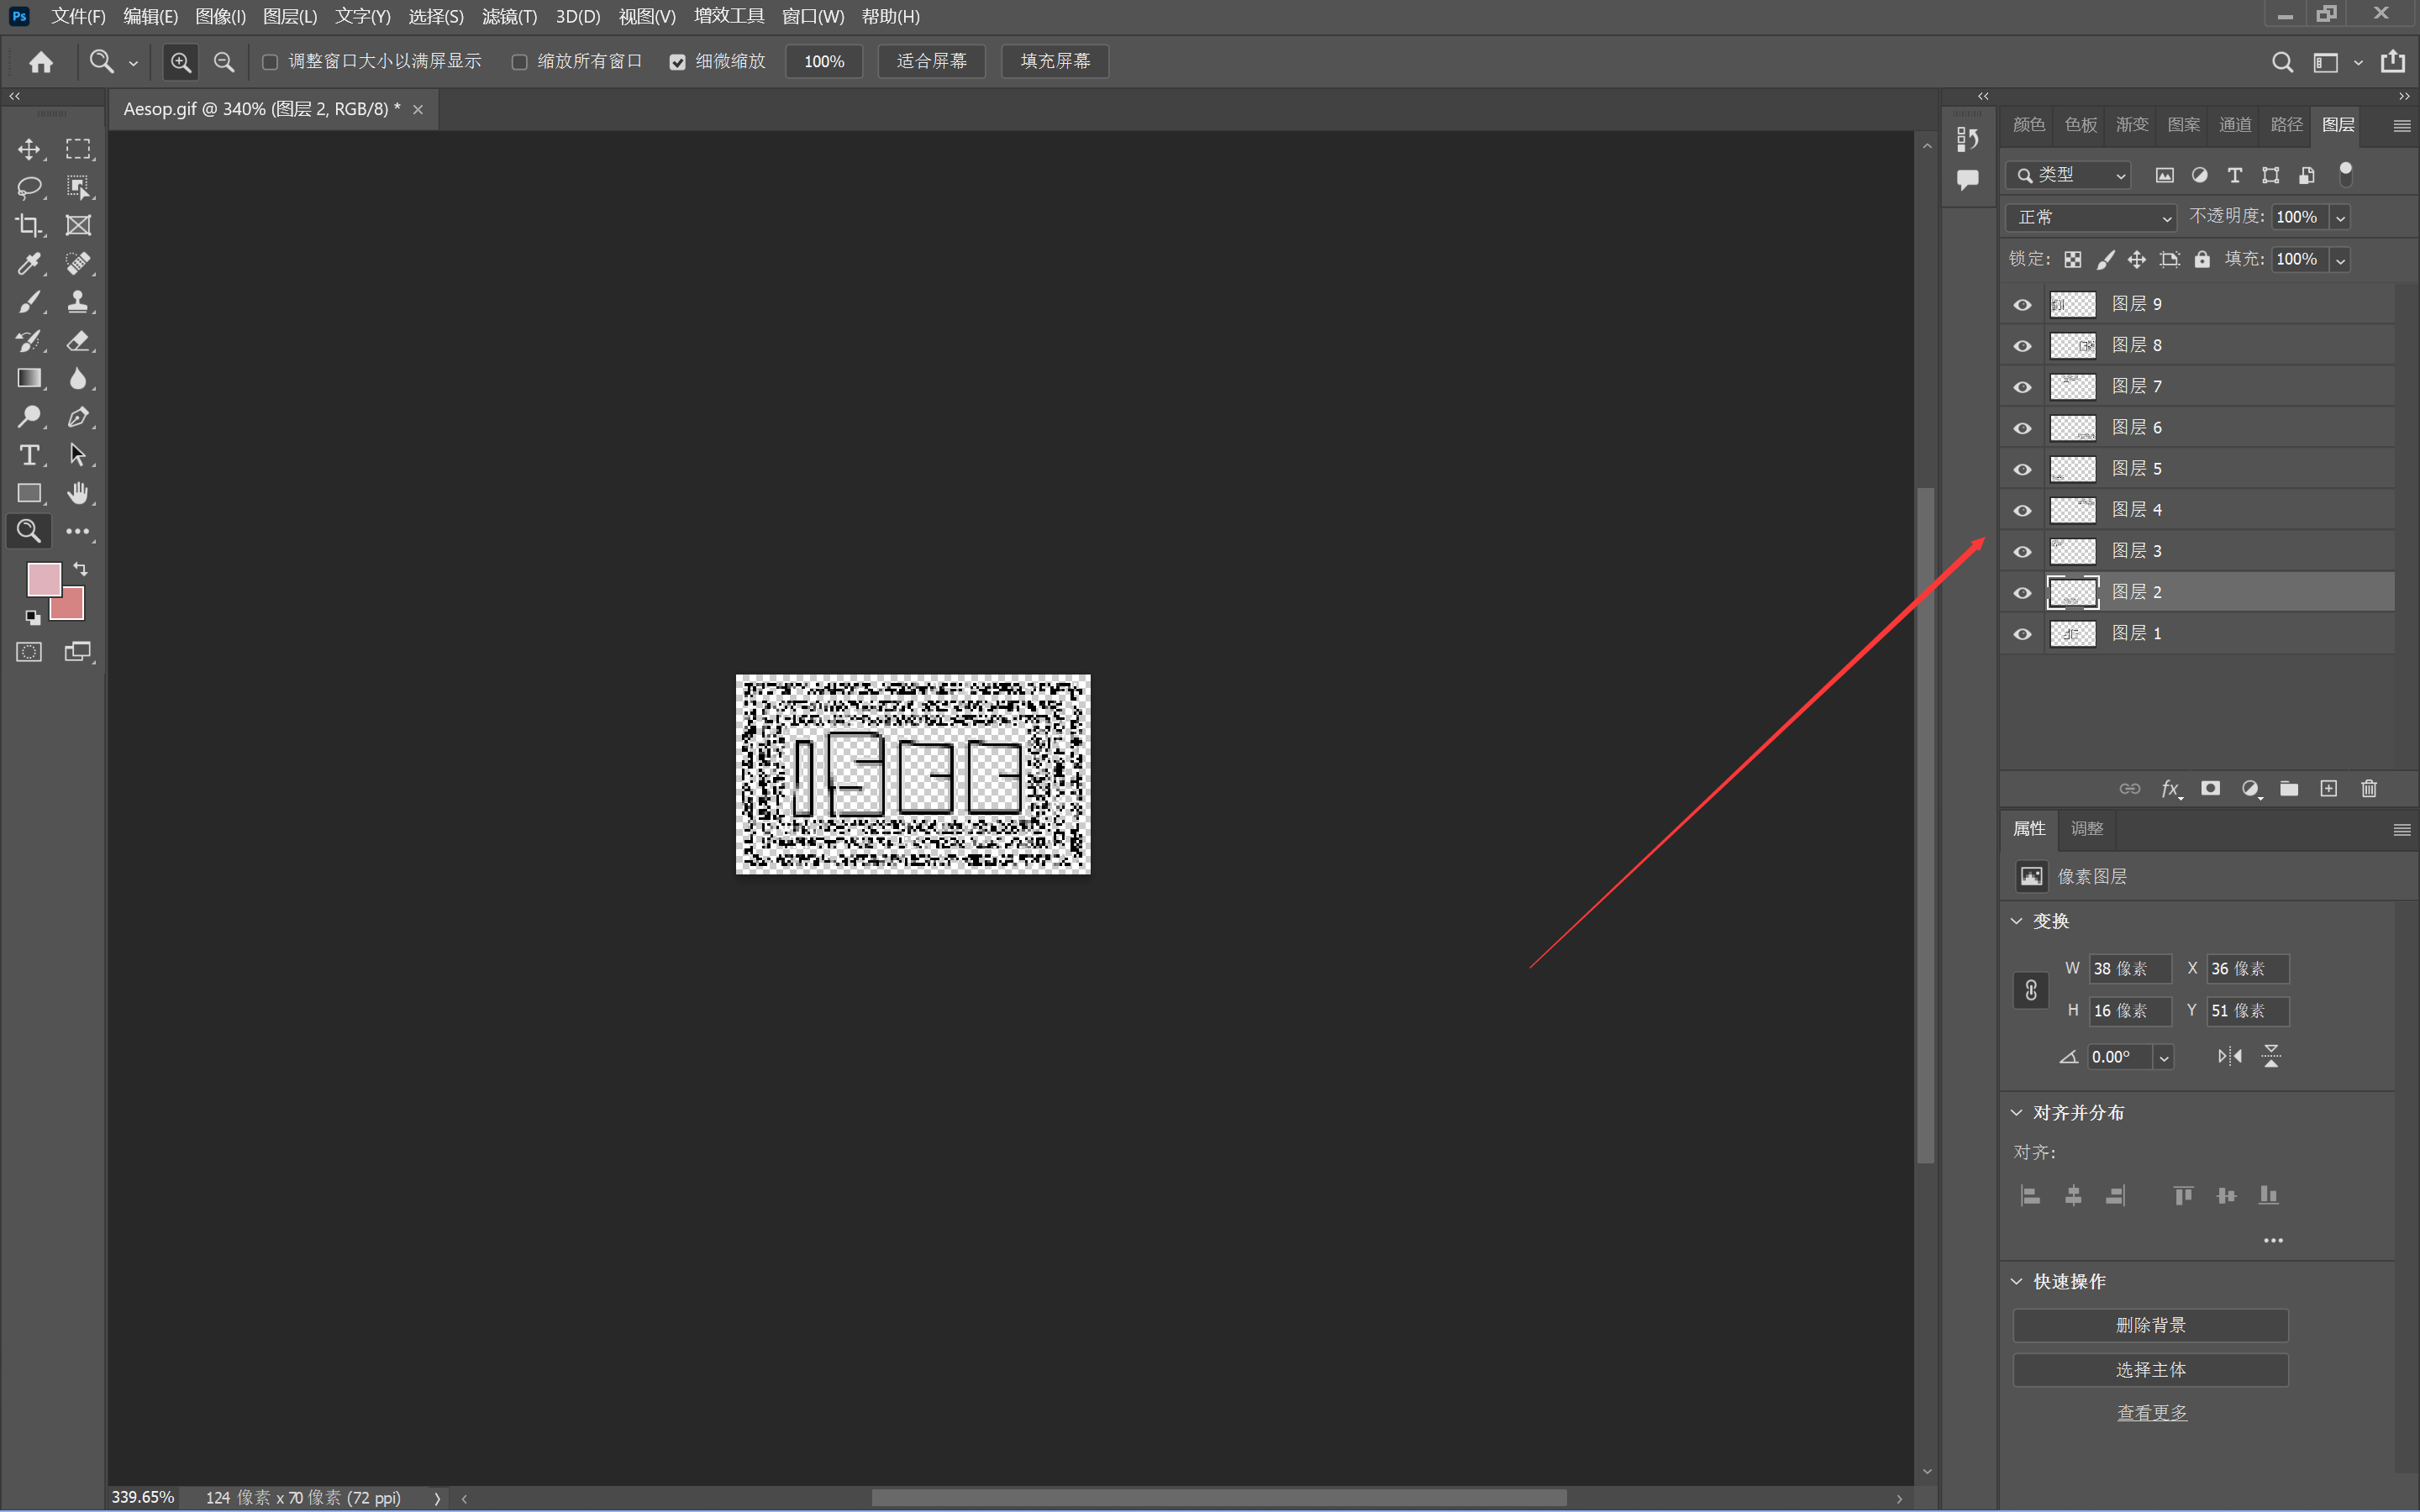This screenshot has height=1512, width=2420.
Task: Click the pink foreground color swatch
Action: 43,578
